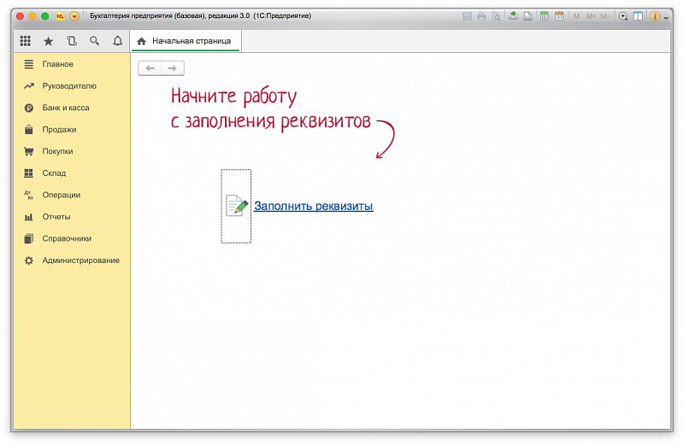Click the forward navigation arrow button
The width and height of the screenshot is (684, 445).
pos(173,68)
